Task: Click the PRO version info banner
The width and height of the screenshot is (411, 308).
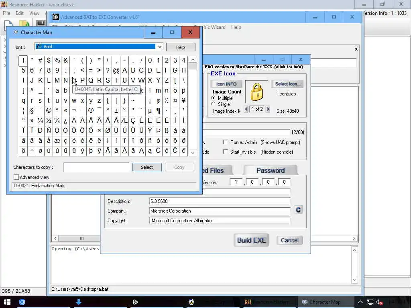Action: (x=254, y=67)
